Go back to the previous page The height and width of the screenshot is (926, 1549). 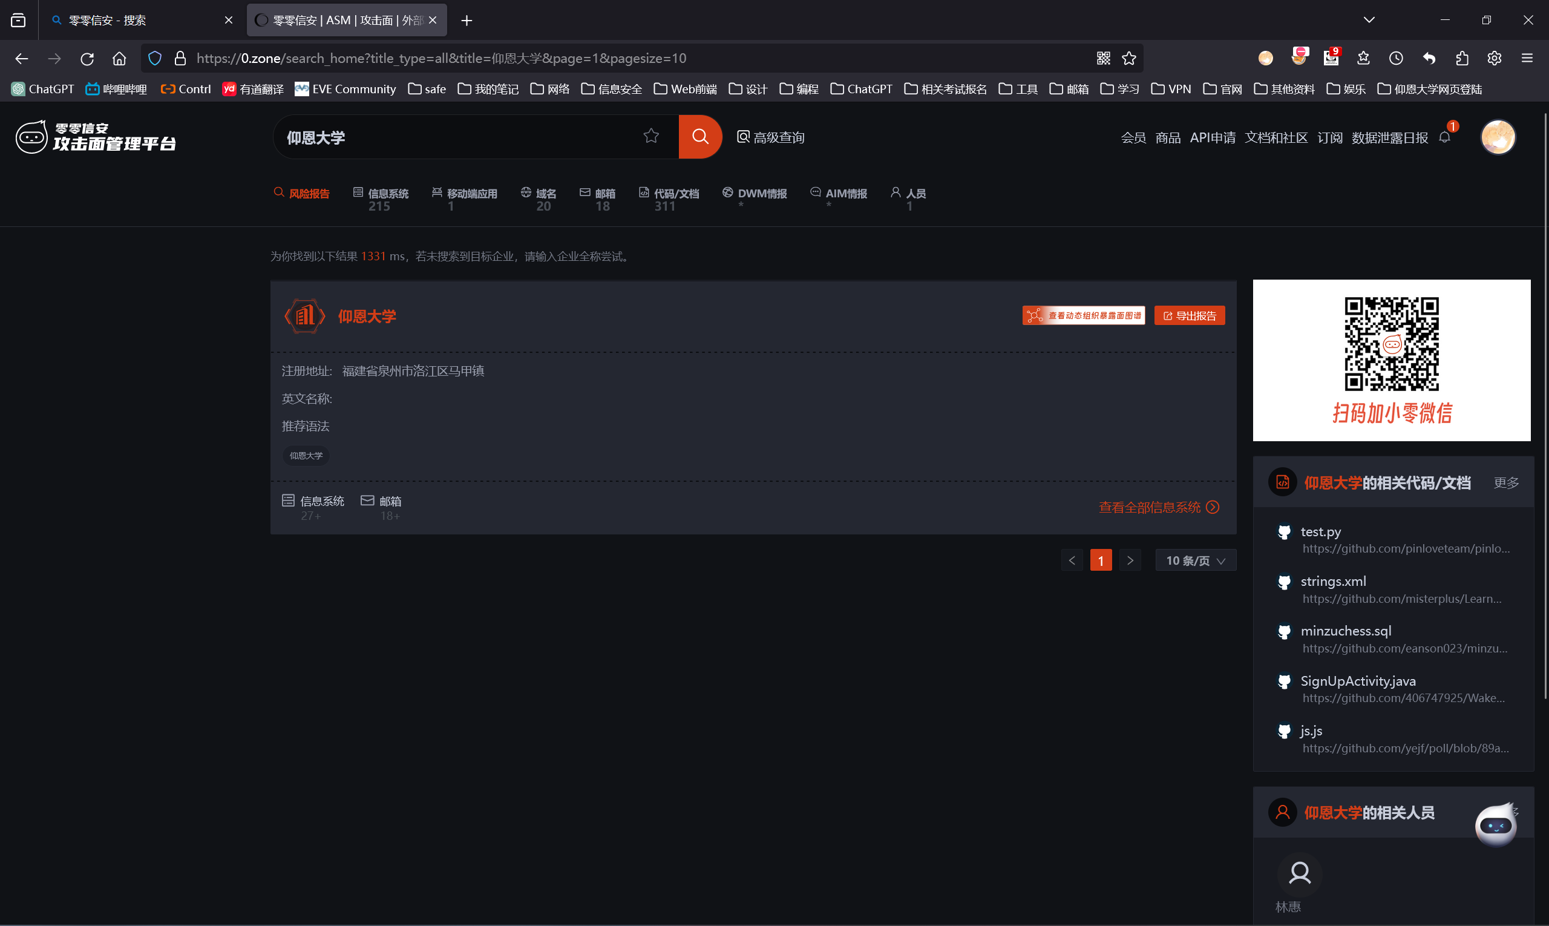[x=22, y=58]
